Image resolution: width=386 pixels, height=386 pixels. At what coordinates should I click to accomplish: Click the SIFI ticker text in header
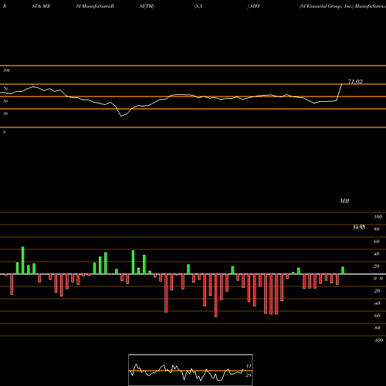(255, 6)
